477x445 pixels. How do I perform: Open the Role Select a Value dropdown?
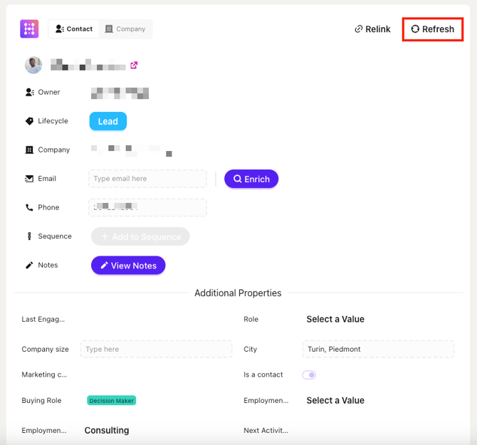[335, 320]
